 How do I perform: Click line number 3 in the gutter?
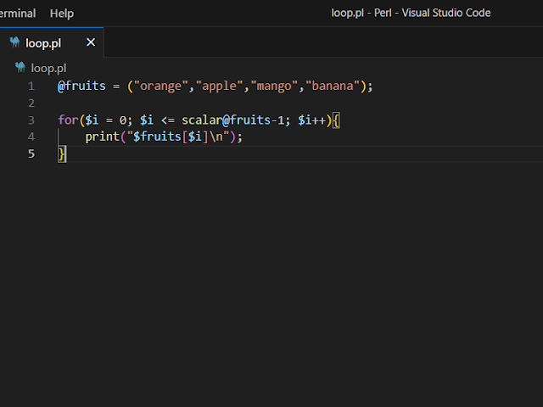point(31,120)
